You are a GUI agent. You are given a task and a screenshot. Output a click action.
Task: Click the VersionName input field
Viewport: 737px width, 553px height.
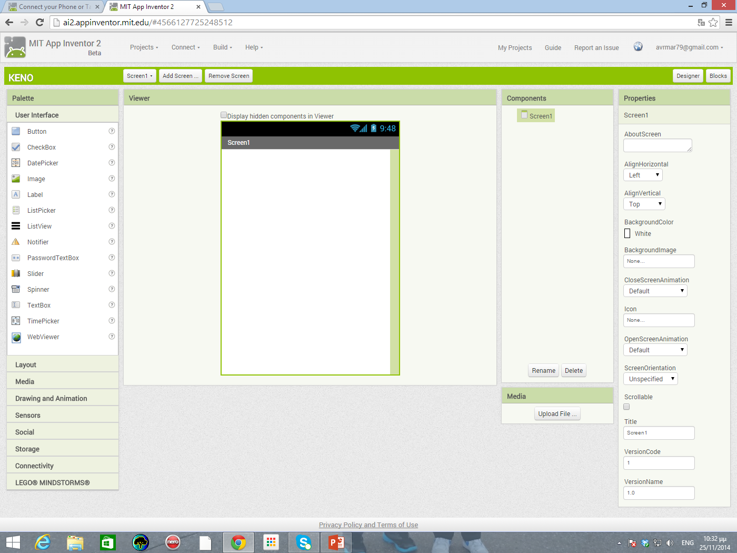(659, 493)
